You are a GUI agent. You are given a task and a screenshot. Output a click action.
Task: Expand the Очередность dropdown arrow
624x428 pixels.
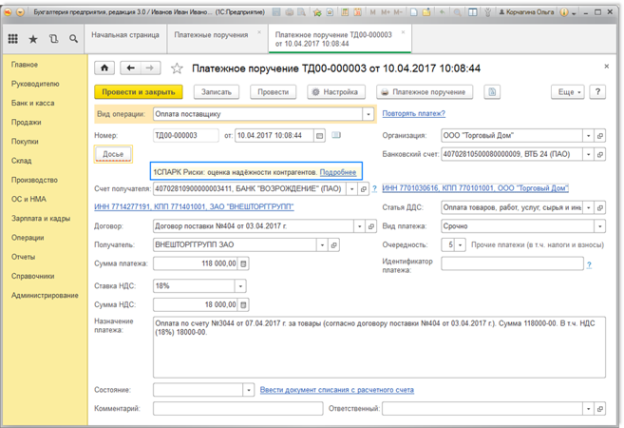460,245
